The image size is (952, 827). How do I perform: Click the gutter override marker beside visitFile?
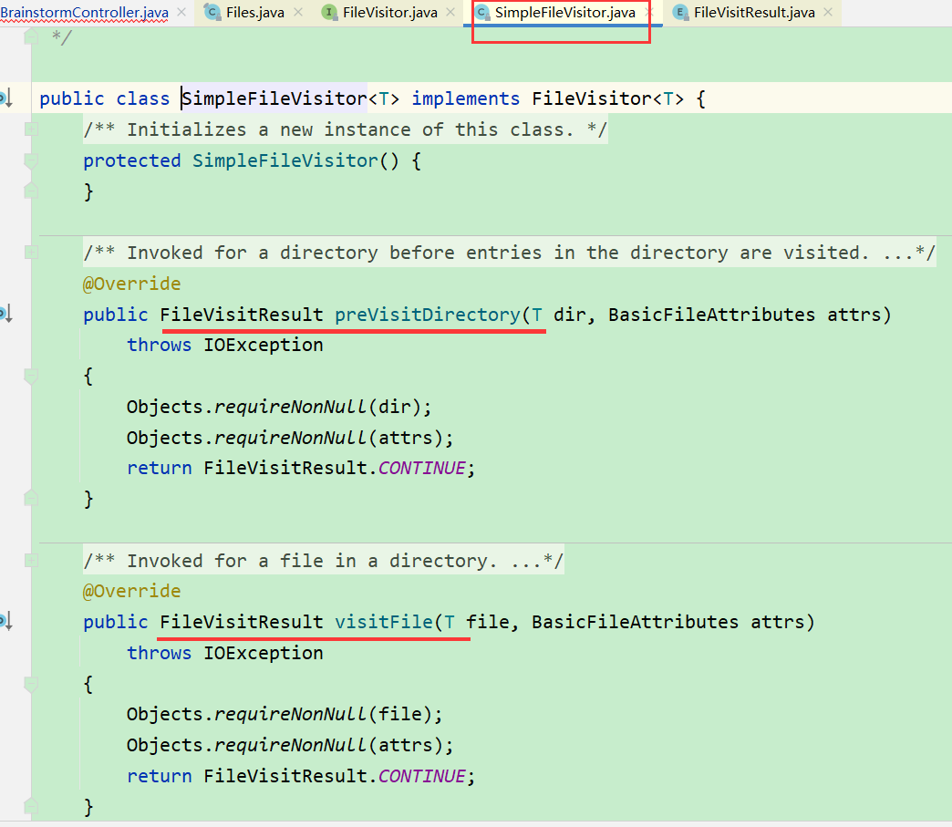pyautogui.click(x=6, y=622)
